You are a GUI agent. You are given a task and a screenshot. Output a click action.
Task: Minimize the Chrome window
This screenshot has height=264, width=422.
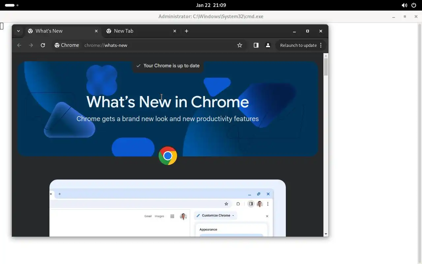click(x=294, y=31)
